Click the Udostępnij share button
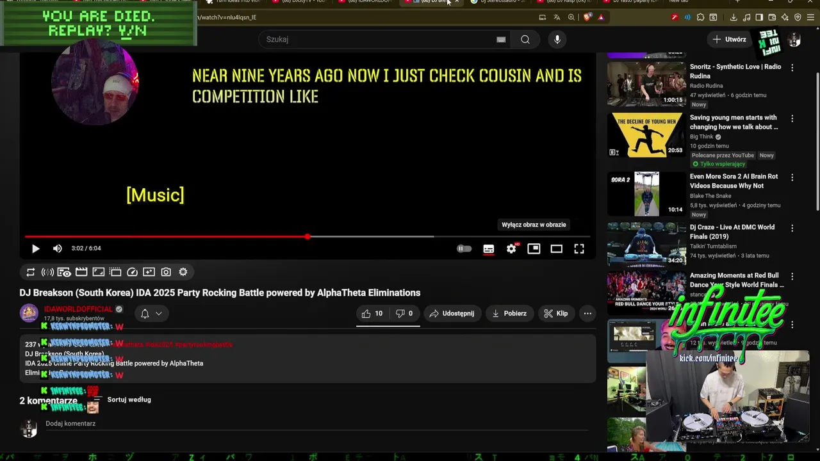 pos(452,313)
